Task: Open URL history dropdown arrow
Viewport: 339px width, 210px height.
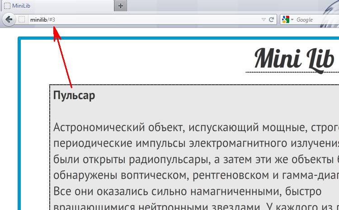Action: tap(264, 20)
